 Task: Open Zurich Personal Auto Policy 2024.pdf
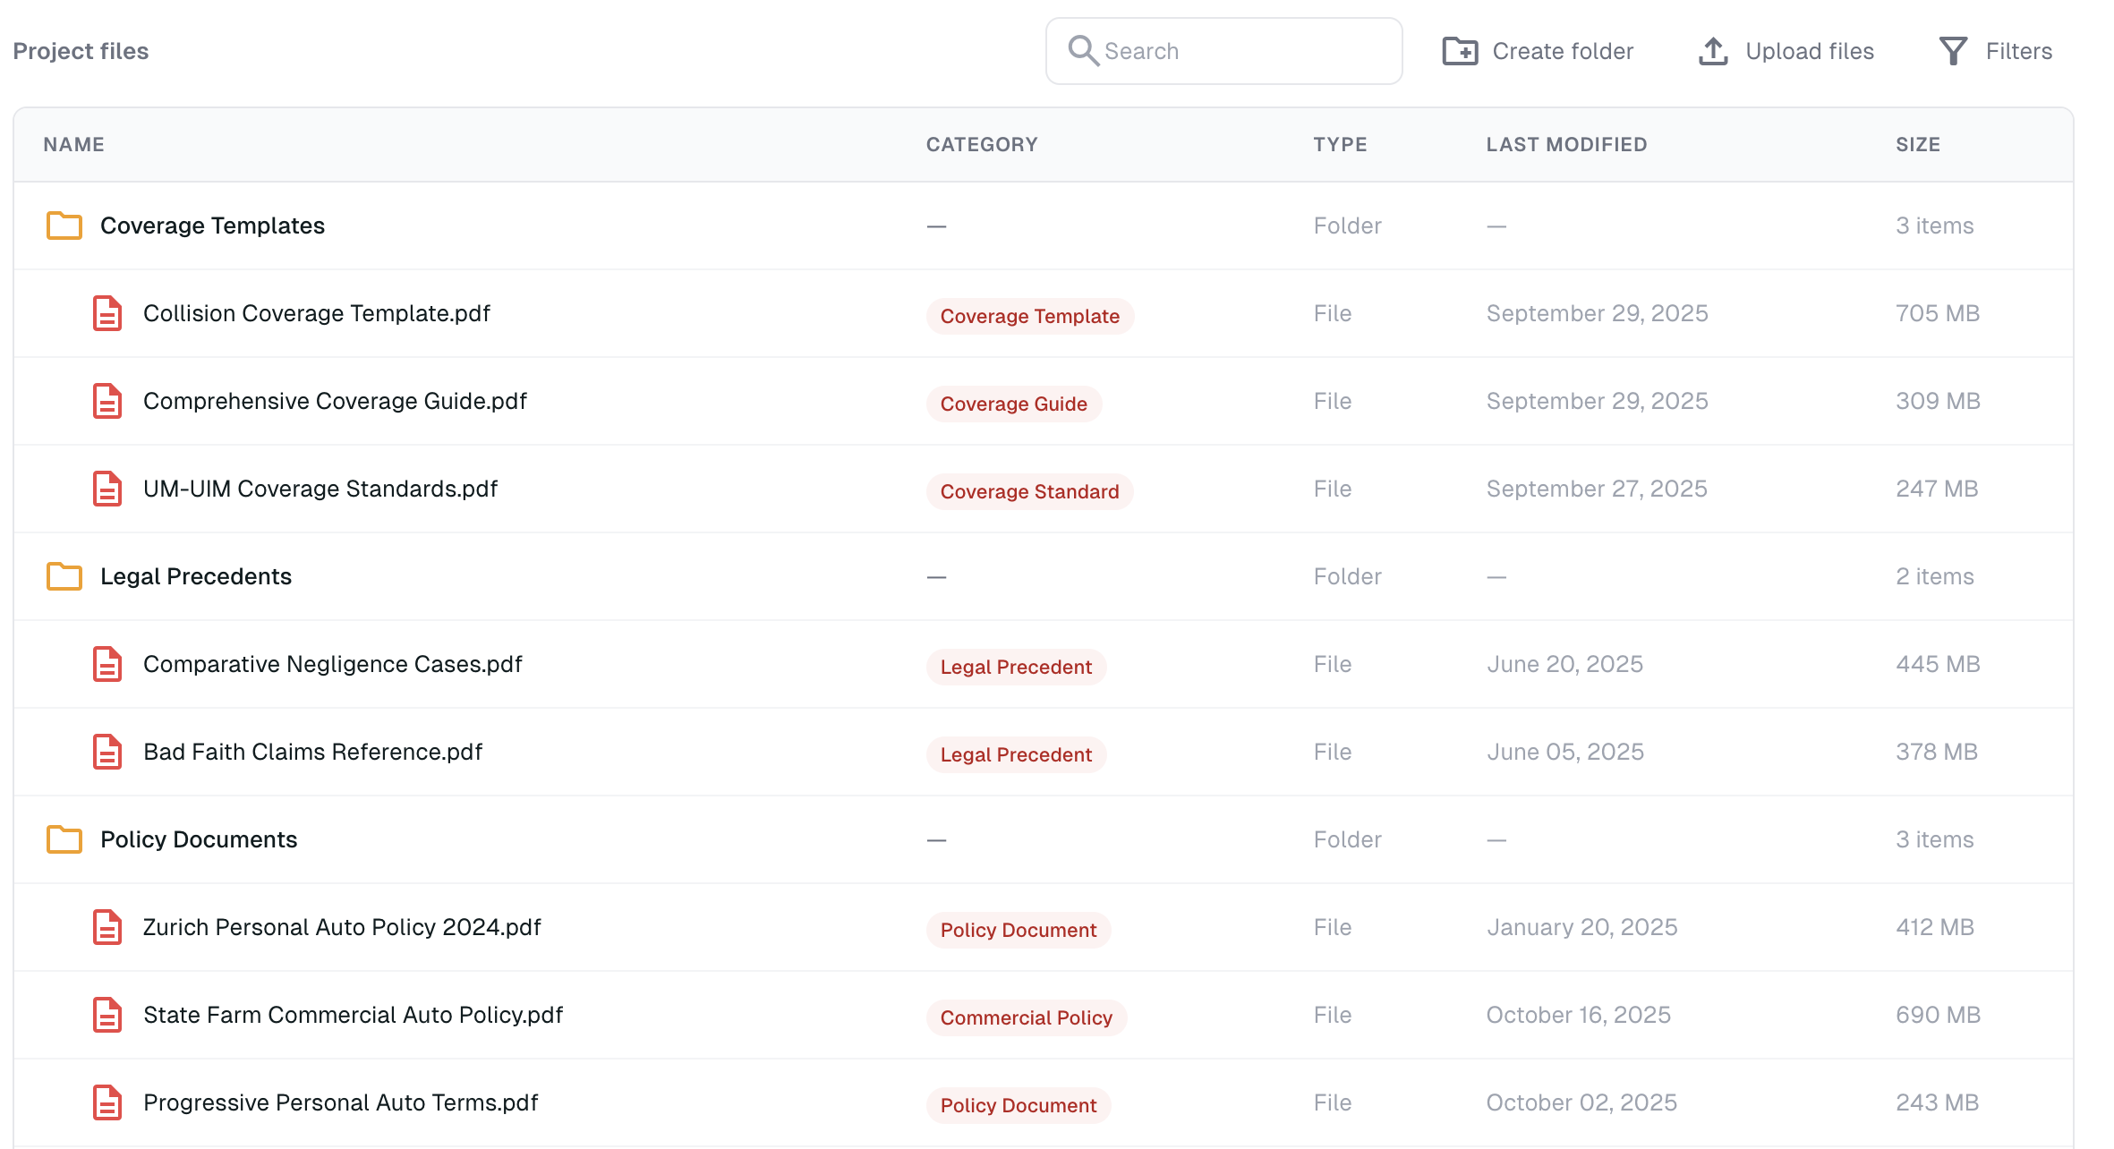(342, 927)
